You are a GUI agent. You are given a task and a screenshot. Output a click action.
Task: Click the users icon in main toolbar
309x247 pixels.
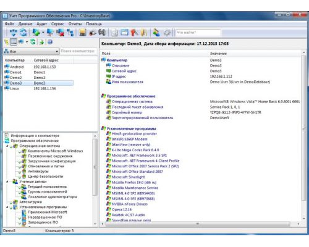(x=156, y=33)
